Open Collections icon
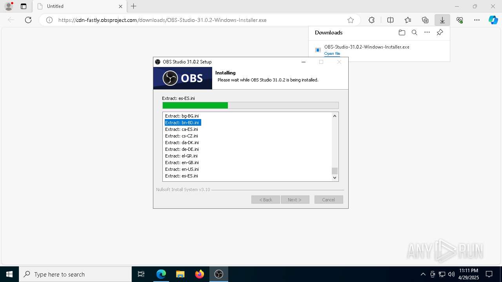The width and height of the screenshot is (502, 282). (x=425, y=20)
